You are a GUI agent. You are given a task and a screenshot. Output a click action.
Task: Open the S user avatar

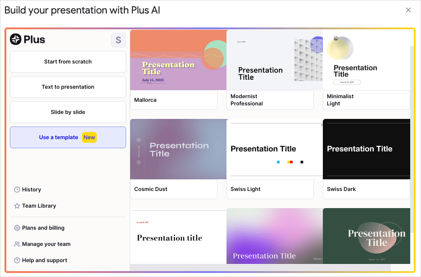pos(118,40)
